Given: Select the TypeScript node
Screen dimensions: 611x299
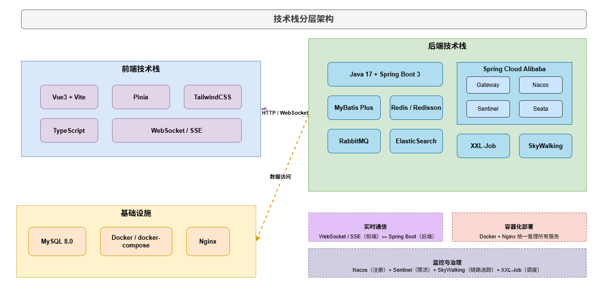Looking at the screenshot, I should [69, 130].
